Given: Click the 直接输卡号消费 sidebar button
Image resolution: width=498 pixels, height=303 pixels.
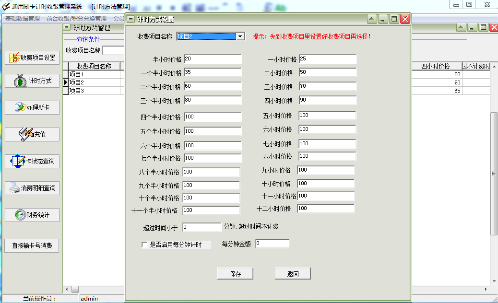Looking at the screenshot, I should click(x=32, y=246).
